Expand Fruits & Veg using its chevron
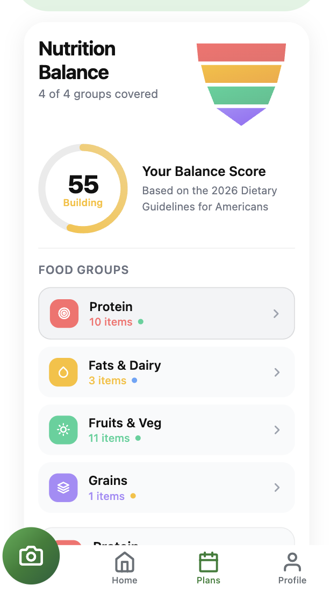The width and height of the screenshot is (330, 592). (x=277, y=429)
